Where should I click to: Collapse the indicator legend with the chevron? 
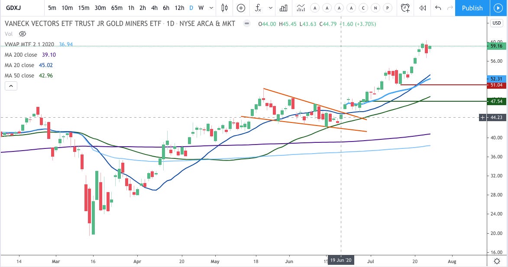[11, 86]
